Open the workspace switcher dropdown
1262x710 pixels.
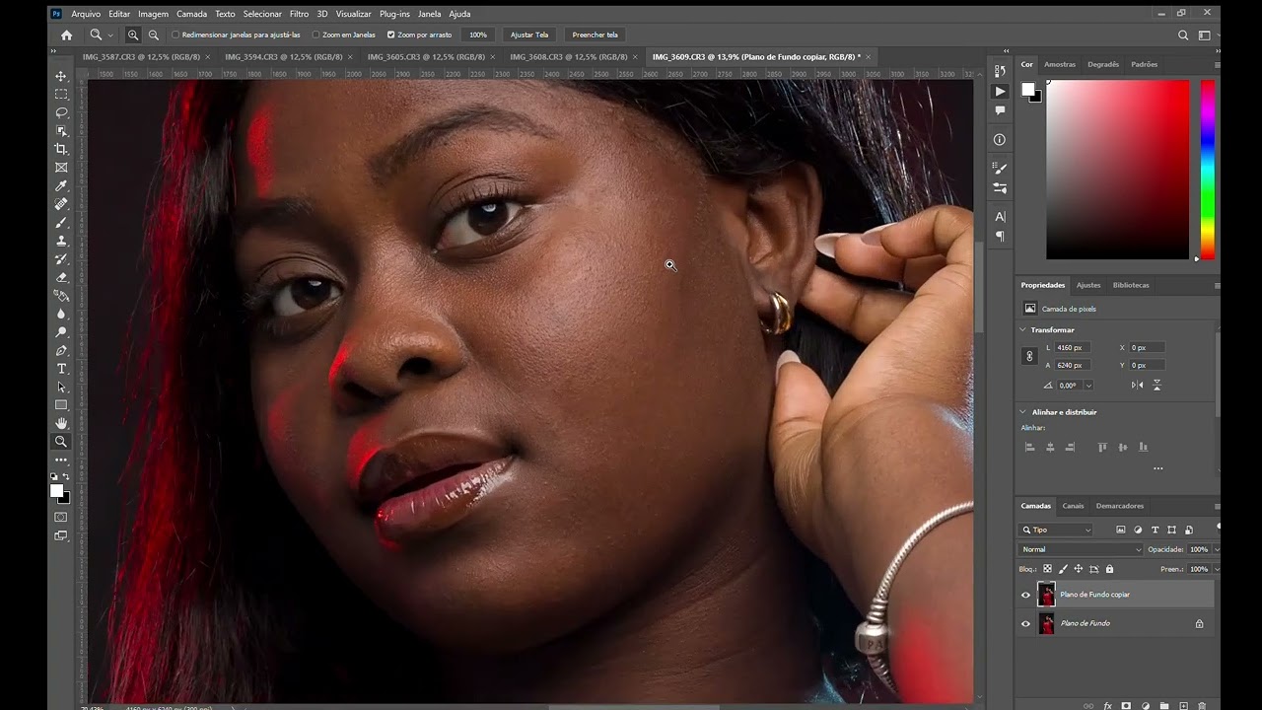coord(1207,35)
